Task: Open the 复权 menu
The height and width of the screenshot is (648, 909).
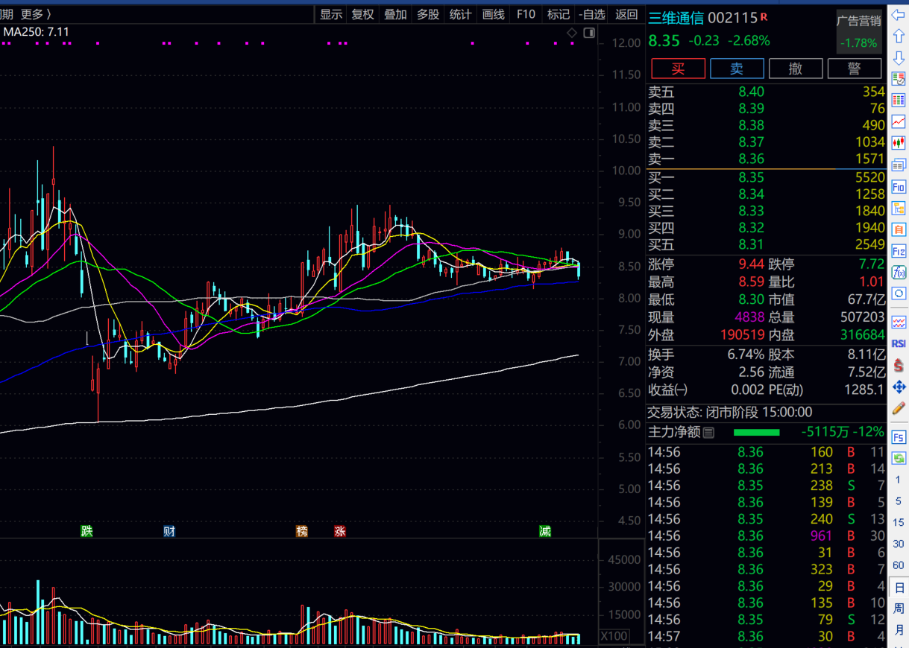Action: [x=363, y=14]
